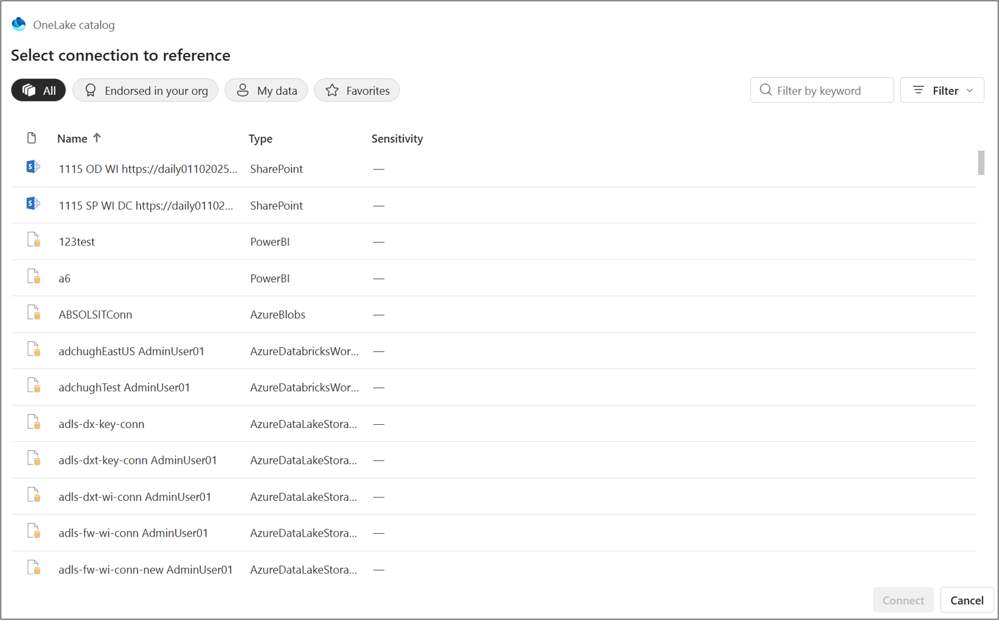Sort the list by Sensitivity column header
The image size is (999, 620).
coord(397,139)
